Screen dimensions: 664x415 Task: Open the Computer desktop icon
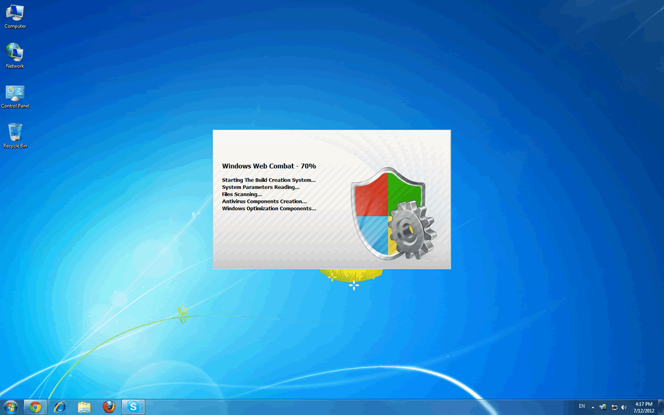tap(14, 16)
